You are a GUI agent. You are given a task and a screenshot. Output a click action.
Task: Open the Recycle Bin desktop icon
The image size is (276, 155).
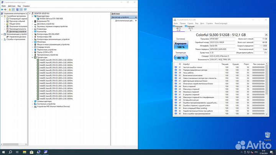pyautogui.click(x=268, y=136)
